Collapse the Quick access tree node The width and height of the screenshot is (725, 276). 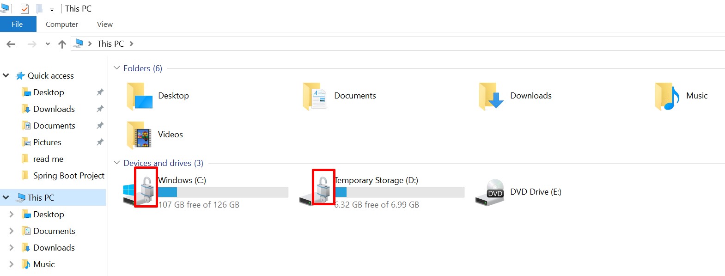click(6, 75)
